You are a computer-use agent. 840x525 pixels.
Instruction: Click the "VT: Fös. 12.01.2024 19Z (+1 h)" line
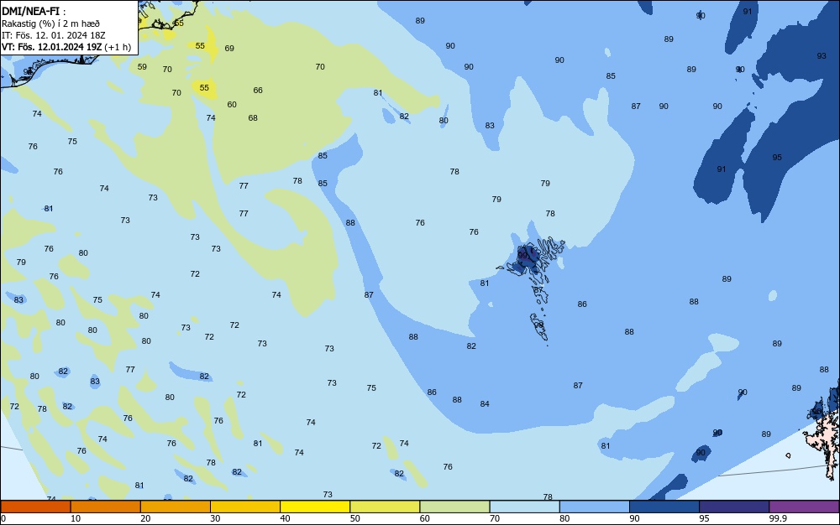(66, 47)
